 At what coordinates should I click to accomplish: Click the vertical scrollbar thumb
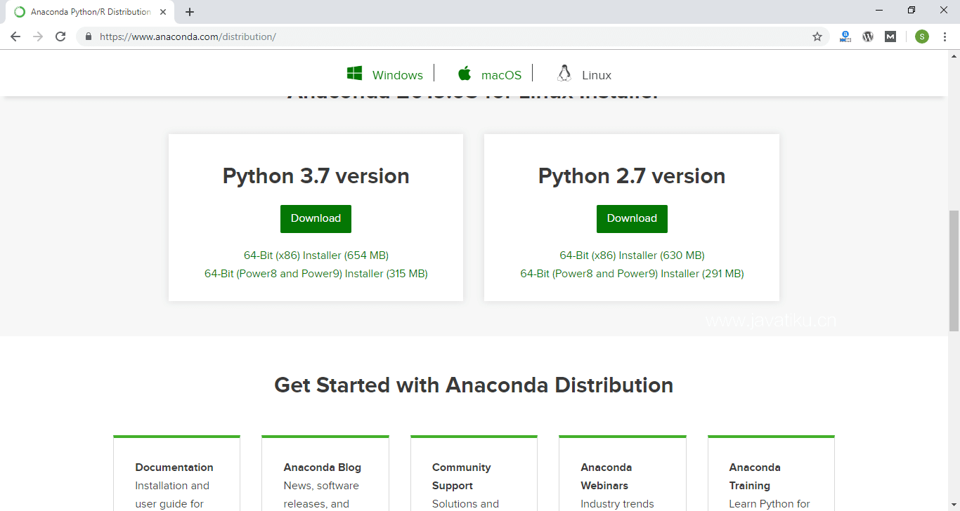954,270
